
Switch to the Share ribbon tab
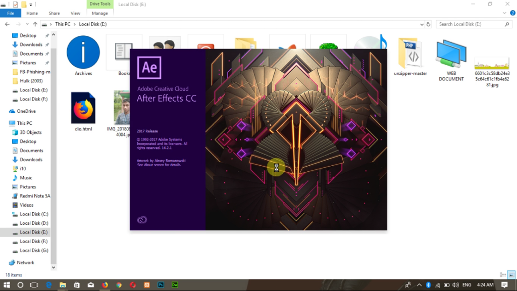[54, 13]
